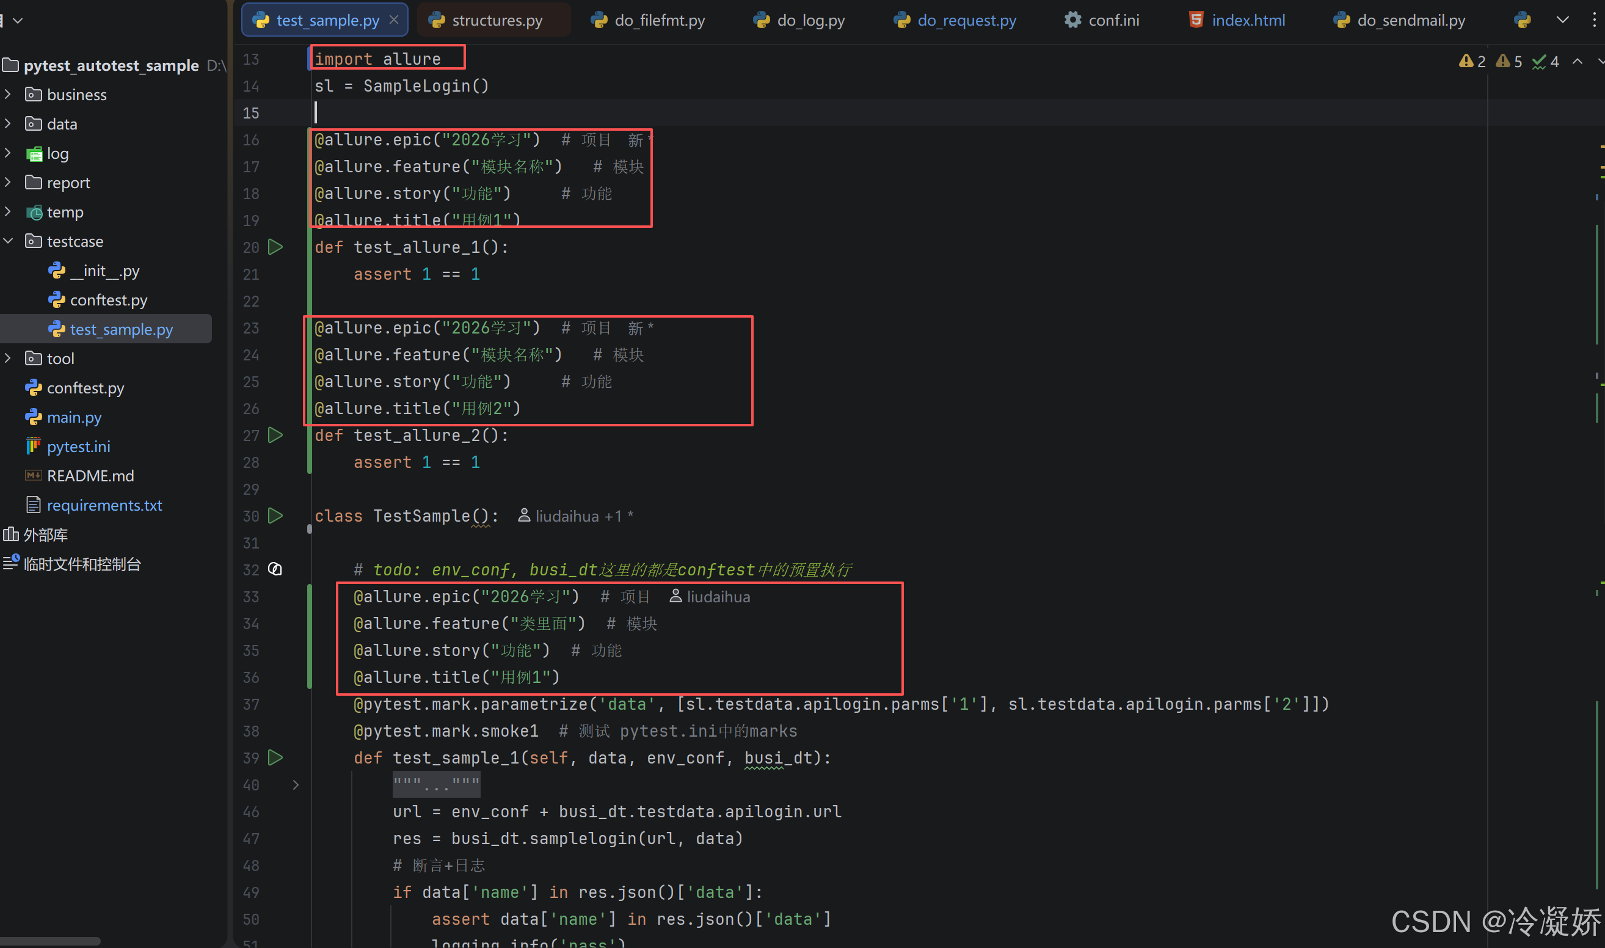Screen dimensions: 1605x948
Task: Switch to the do_sendmail.py tab
Action: [x=1399, y=20]
